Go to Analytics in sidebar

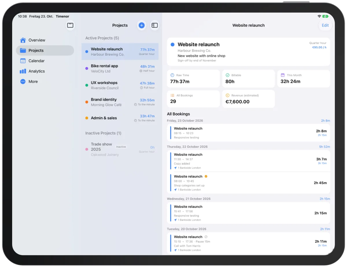45,71
